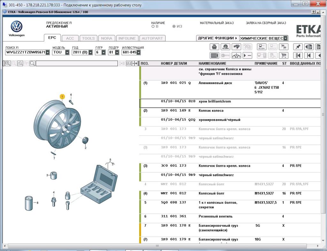The image size is (327, 251).
Task: Select 'Алюминиевый диск' name cell
Action: 215,83
